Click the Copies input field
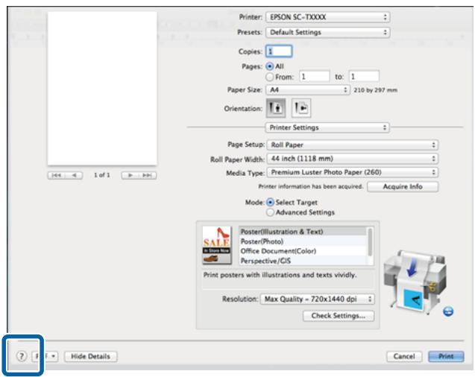Image resolution: width=475 pixels, height=377 pixels. pyautogui.click(x=279, y=51)
